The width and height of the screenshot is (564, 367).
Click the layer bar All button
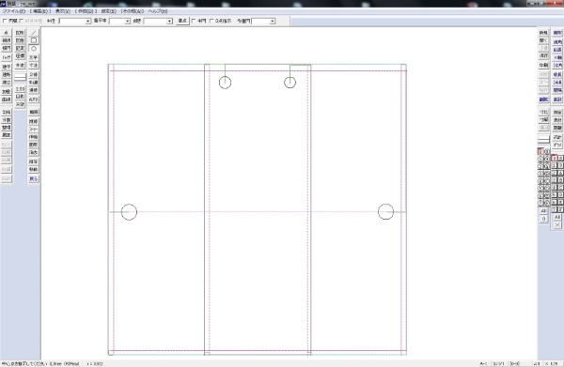543,211
